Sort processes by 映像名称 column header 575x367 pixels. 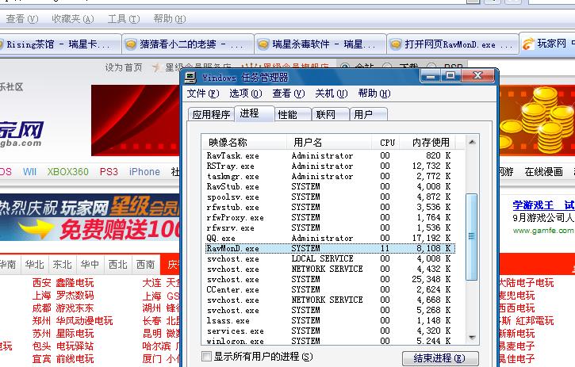[x=243, y=142]
